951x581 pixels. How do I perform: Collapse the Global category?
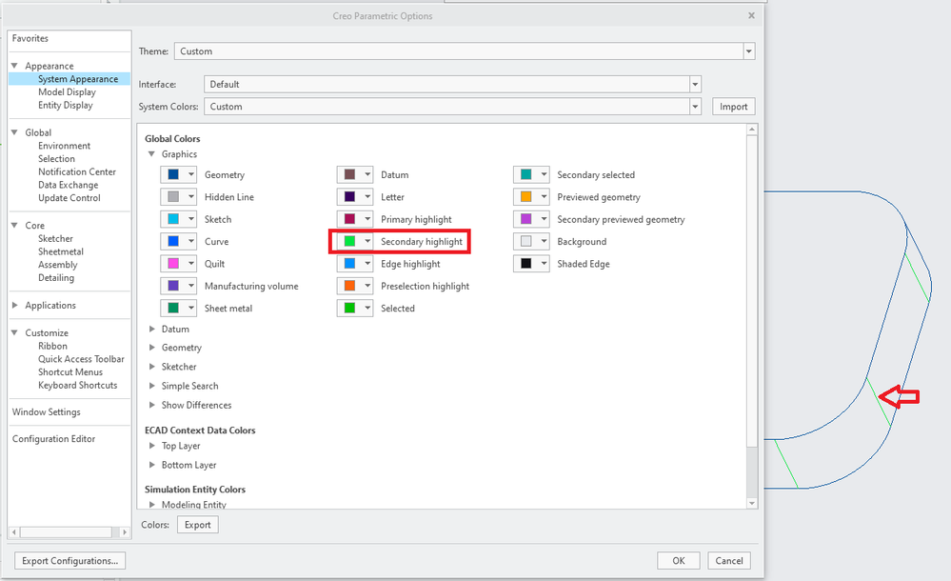(14, 132)
